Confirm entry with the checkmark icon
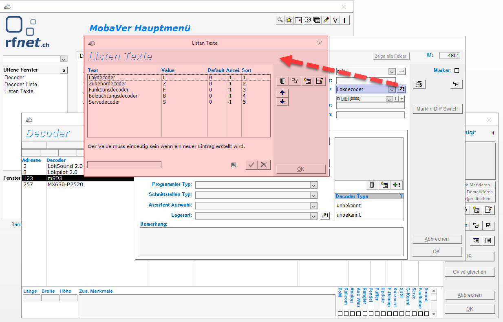 (x=251, y=165)
